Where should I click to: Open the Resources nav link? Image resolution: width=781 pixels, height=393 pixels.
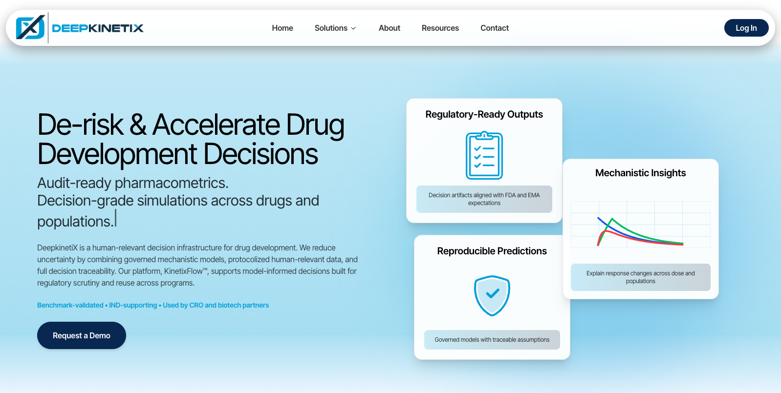click(440, 28)
